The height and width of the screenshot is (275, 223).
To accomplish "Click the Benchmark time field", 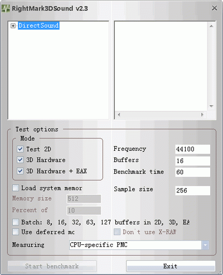I will click(x=192, y=172).
